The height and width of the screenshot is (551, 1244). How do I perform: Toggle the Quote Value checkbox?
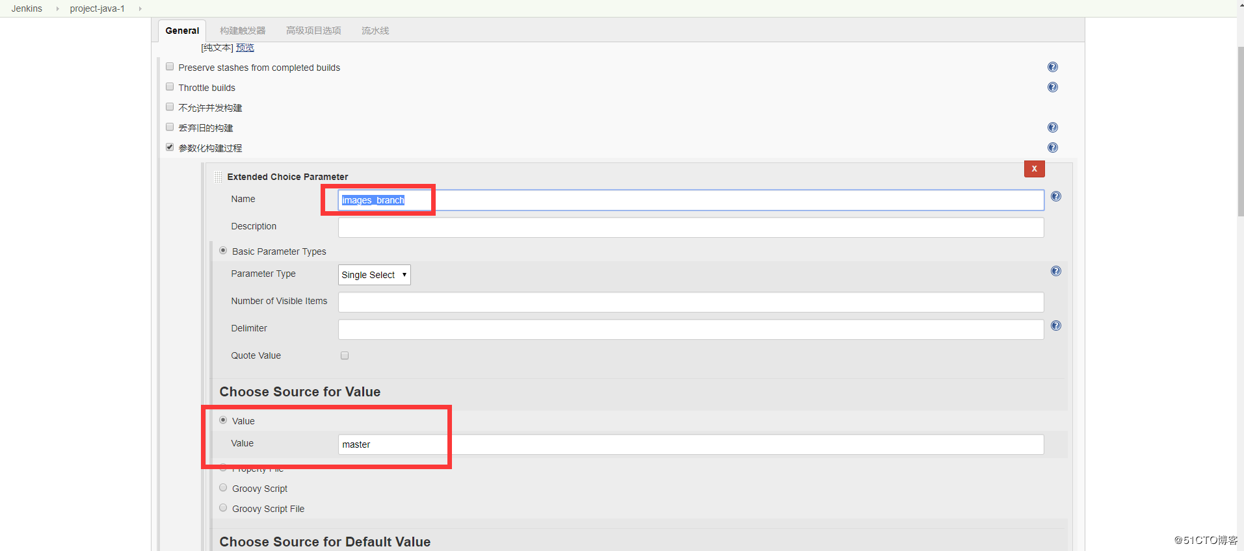(x=345, y=355)
